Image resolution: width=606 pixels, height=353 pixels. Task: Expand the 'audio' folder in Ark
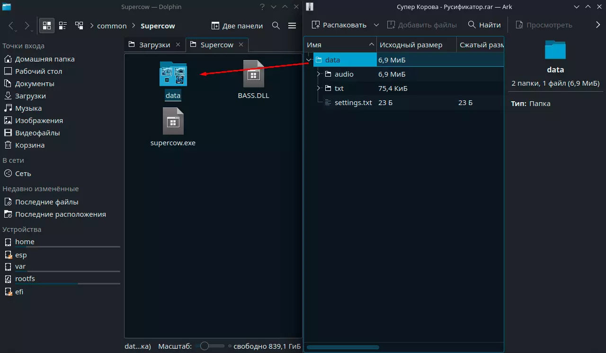(319, 74)
